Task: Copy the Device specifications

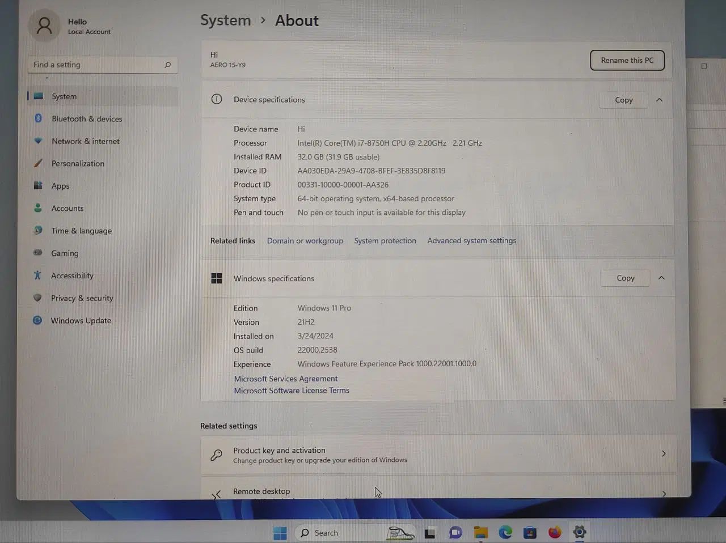Action: (623, 100)
